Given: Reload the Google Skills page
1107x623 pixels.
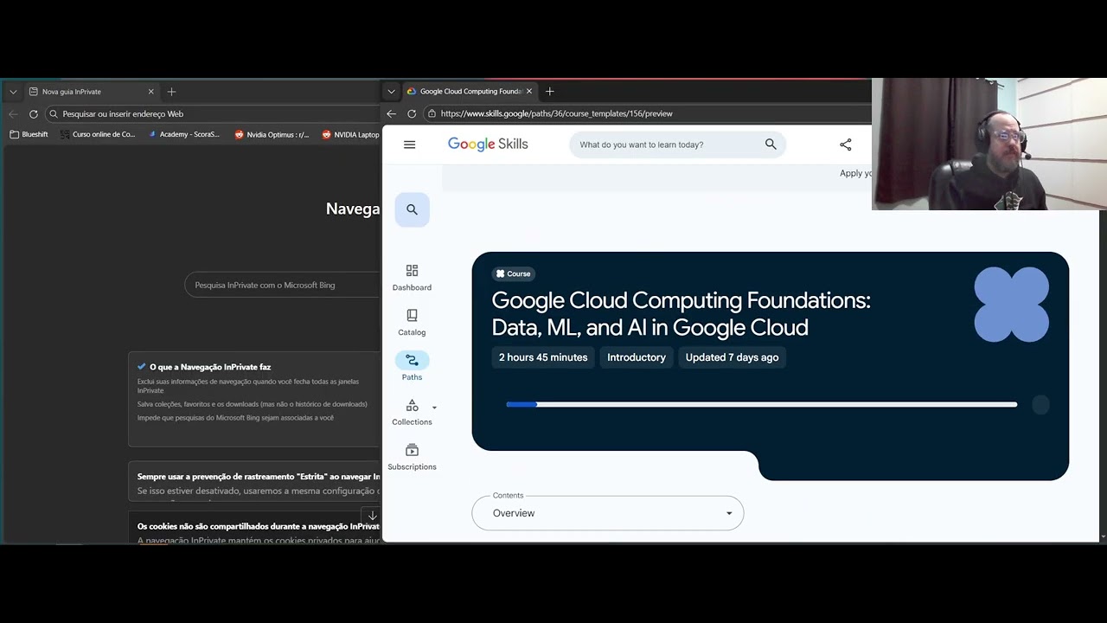Looking at the screenshot, I should point(412,113).
